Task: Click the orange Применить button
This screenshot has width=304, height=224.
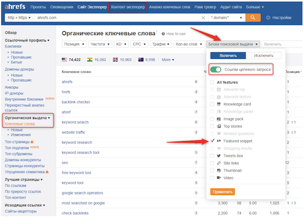Action: click(x=222, y=192)
